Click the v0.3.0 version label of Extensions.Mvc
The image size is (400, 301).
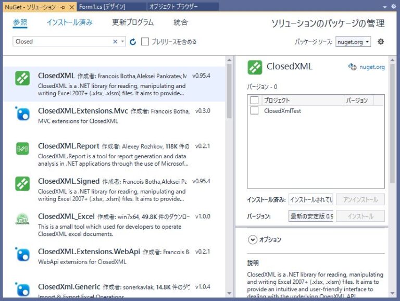[x=203, y=111]
